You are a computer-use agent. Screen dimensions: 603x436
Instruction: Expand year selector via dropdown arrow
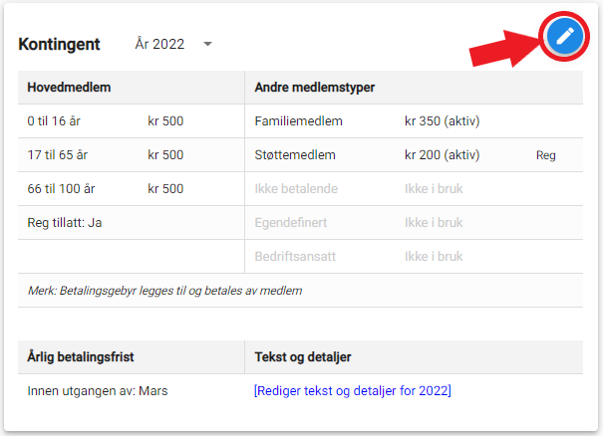(x=207, y=44)
